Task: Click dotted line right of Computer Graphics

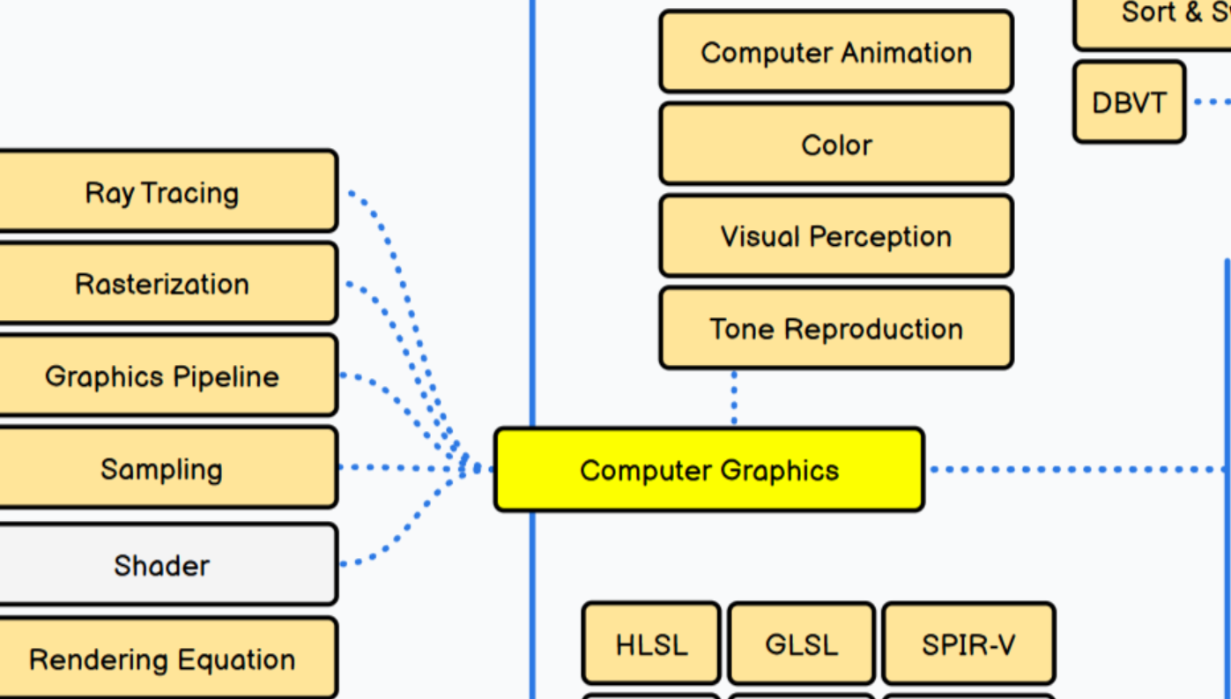Action: (x=1075, y=470)
